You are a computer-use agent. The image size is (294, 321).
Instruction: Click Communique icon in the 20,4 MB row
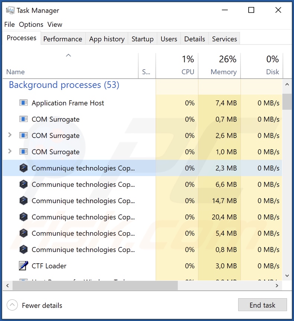coord(23,217)
